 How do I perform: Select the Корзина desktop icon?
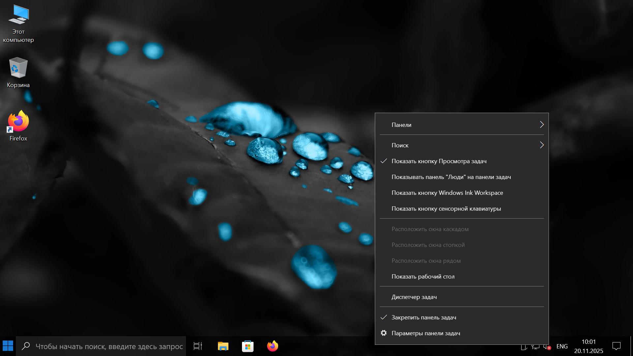pos(18,73)
